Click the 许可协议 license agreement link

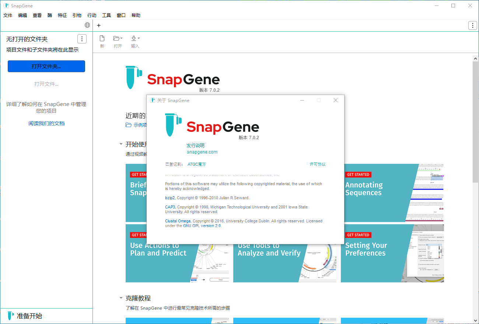pos(318,164)
